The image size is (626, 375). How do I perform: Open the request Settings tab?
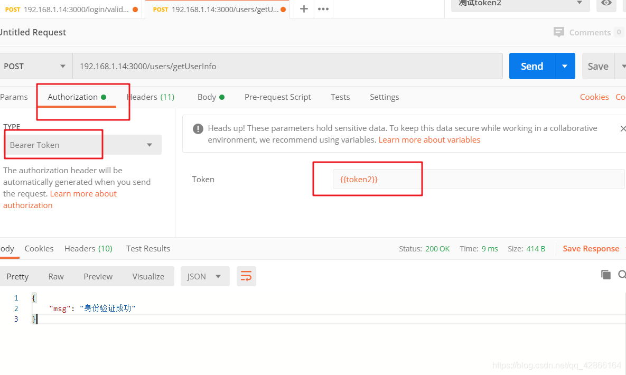tap(385, 97)
